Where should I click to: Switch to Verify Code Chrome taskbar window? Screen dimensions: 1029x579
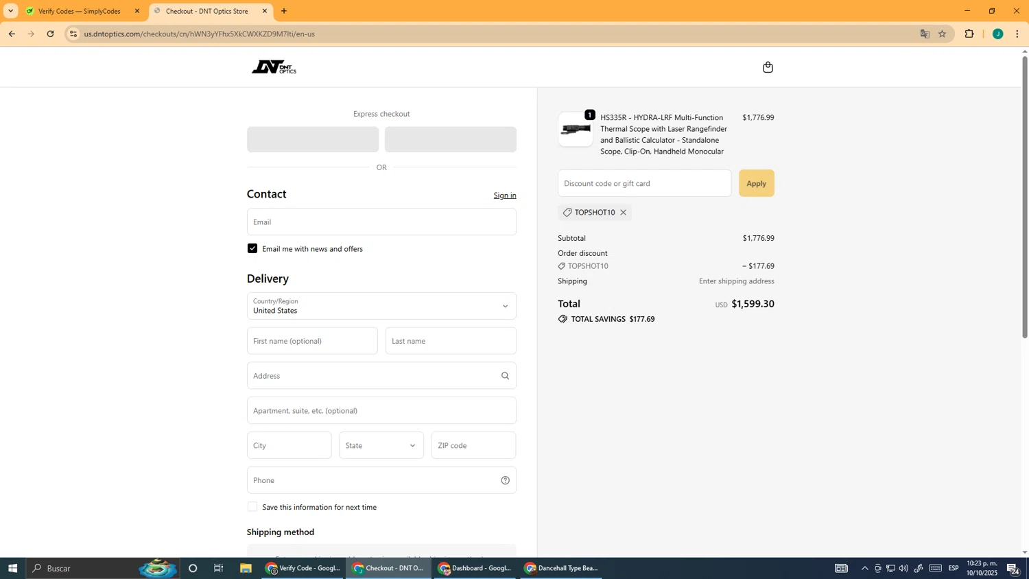(x=303, y=568)
